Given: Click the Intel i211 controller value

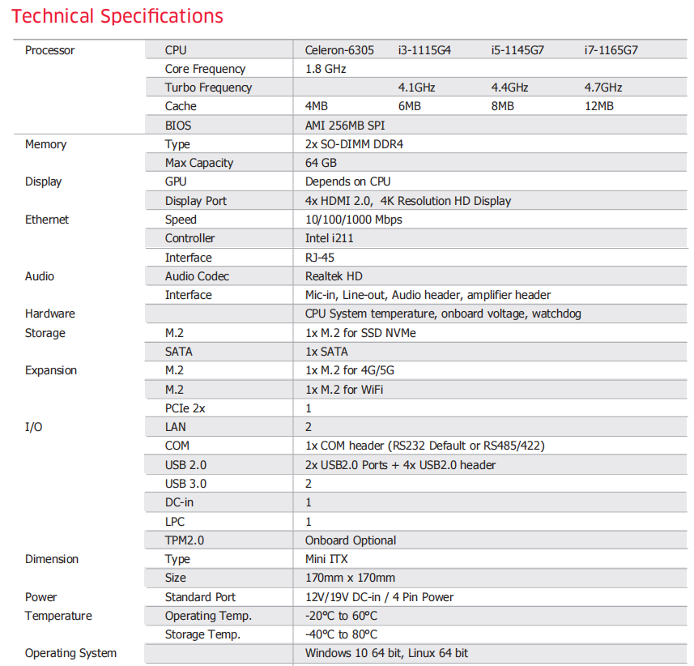Looking at the screenshot, I should (x=329, y=238).
